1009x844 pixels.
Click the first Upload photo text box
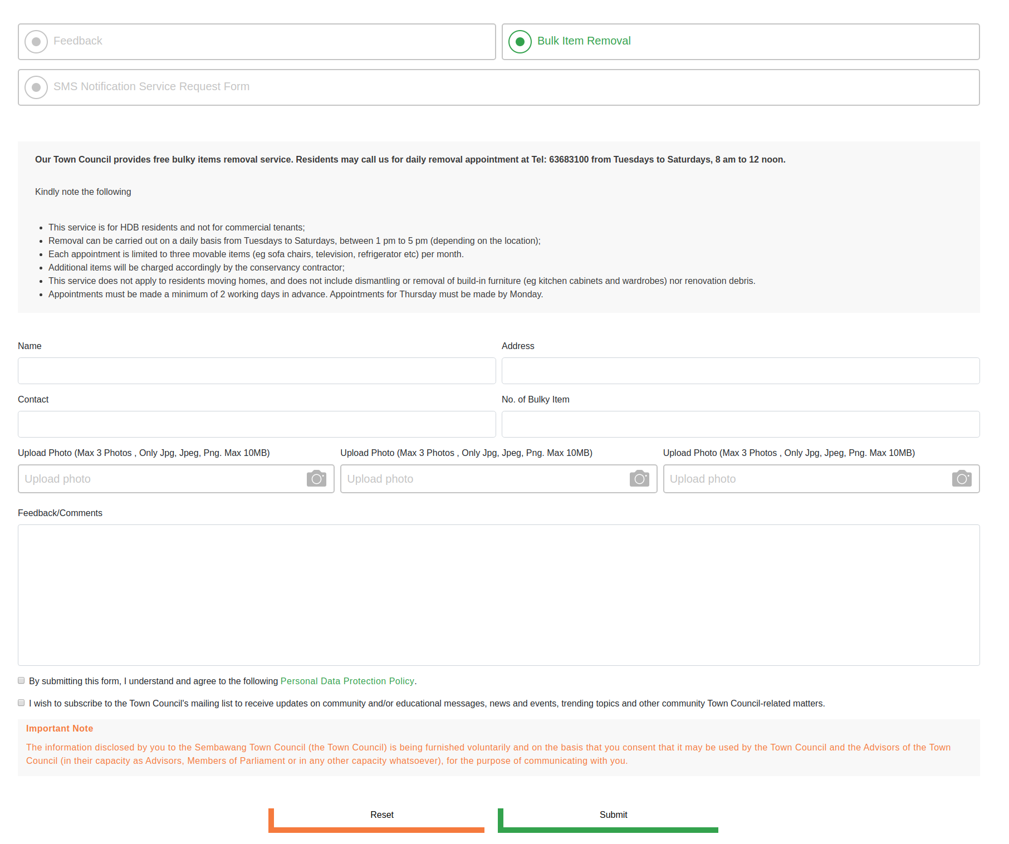161,479
